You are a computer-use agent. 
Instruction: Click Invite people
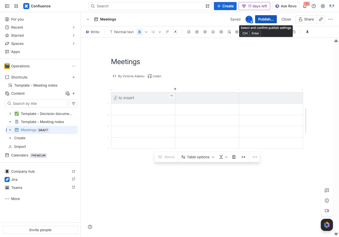pos(40,230)
